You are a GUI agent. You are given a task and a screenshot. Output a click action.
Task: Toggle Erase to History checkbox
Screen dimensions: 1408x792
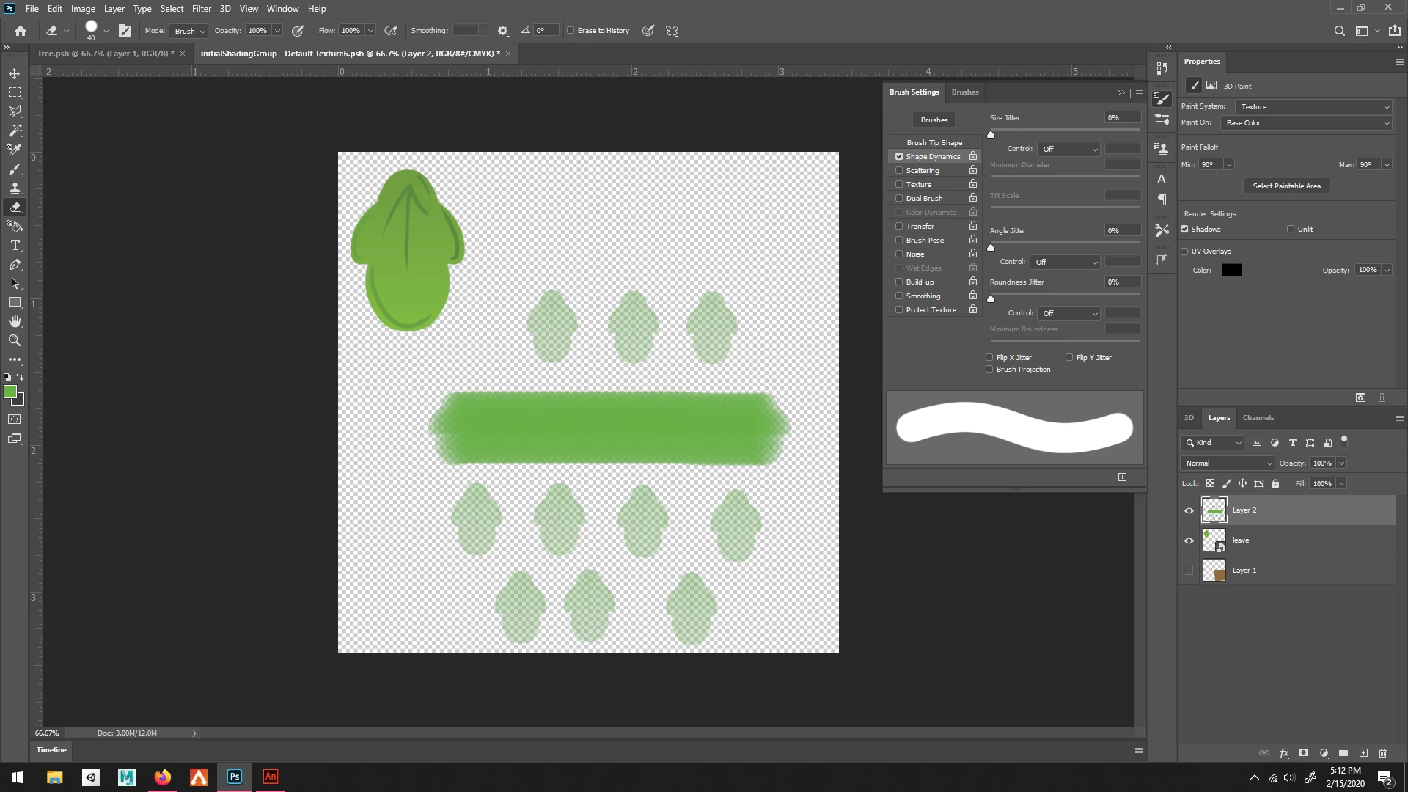tap(571, 31)
